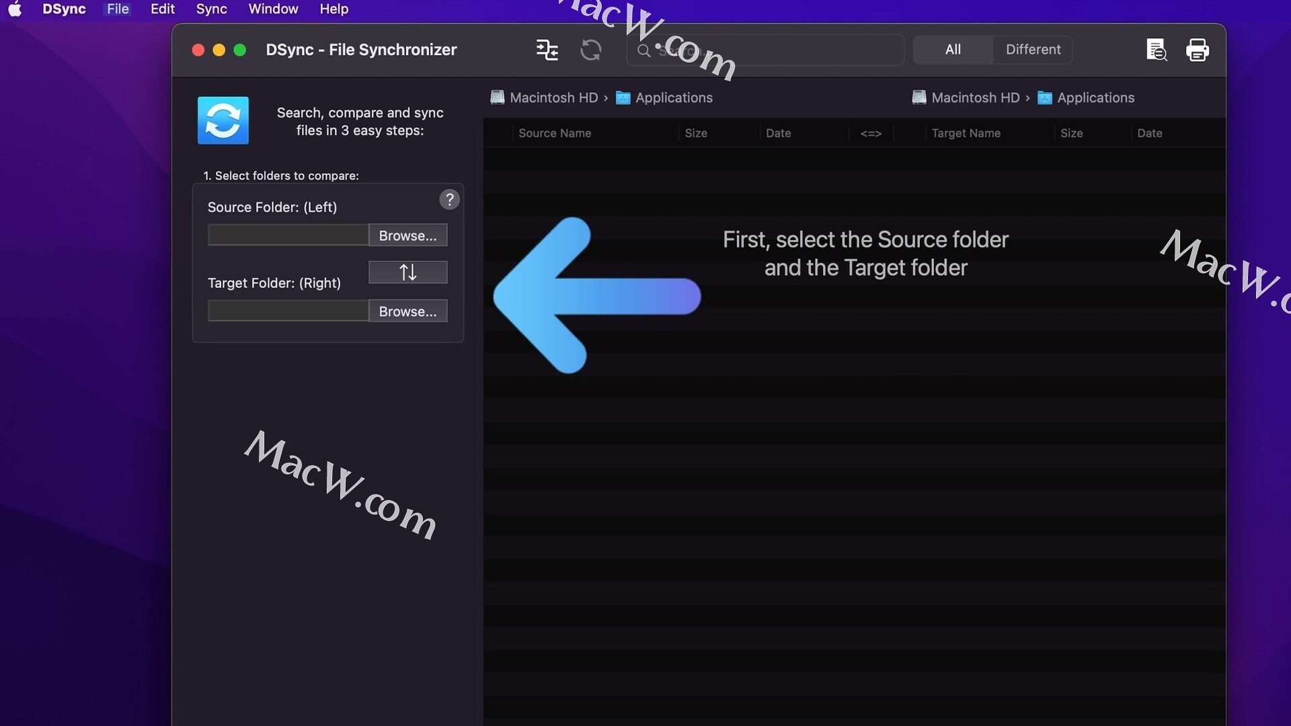Open the report preview icon
Screen dimensions: 1291x726
(1156, 50)
